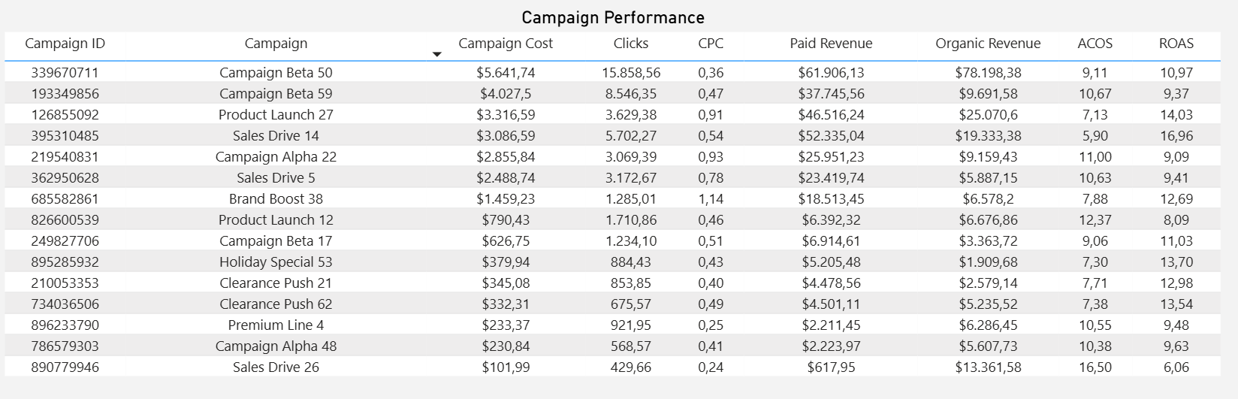Click the Clicks column header

(630, 44)
